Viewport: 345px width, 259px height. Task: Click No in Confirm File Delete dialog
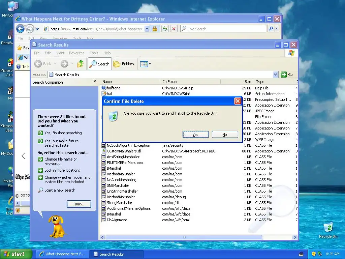pyautogui.click(x=225, y=135)
